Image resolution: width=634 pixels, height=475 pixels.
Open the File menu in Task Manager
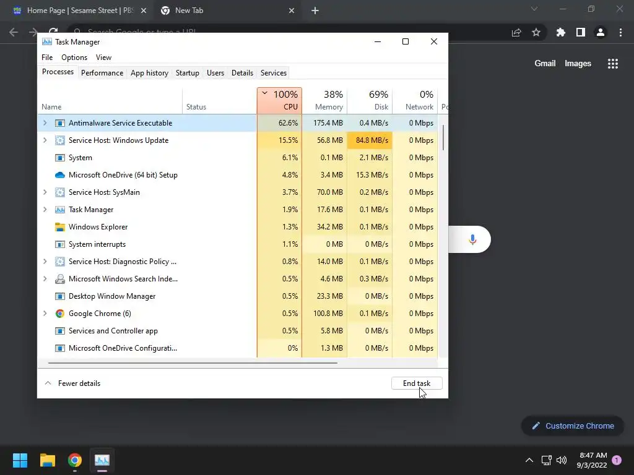tap(47, 58)
